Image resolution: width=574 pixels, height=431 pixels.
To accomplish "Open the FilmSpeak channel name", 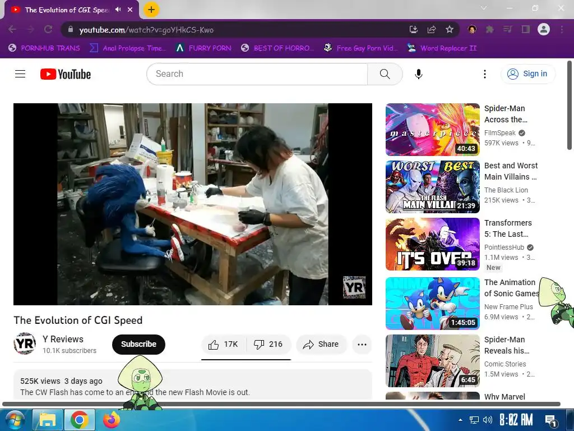I will [x=499, y=133].
